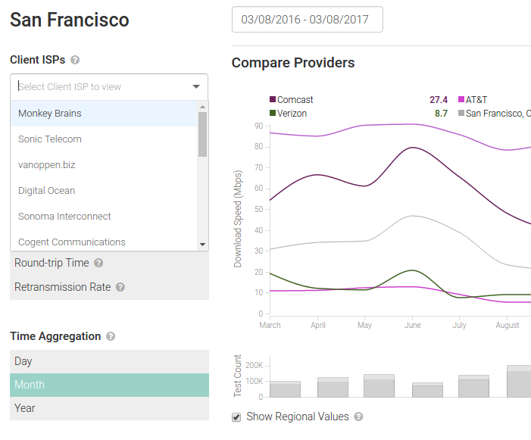Set time aggregation to Month
The image size is (531, 440).
[x=109, y=385]
